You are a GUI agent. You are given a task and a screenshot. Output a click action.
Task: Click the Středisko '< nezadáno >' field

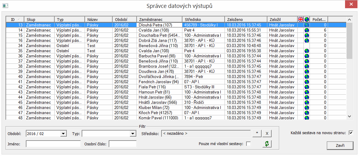coord(206,134)
